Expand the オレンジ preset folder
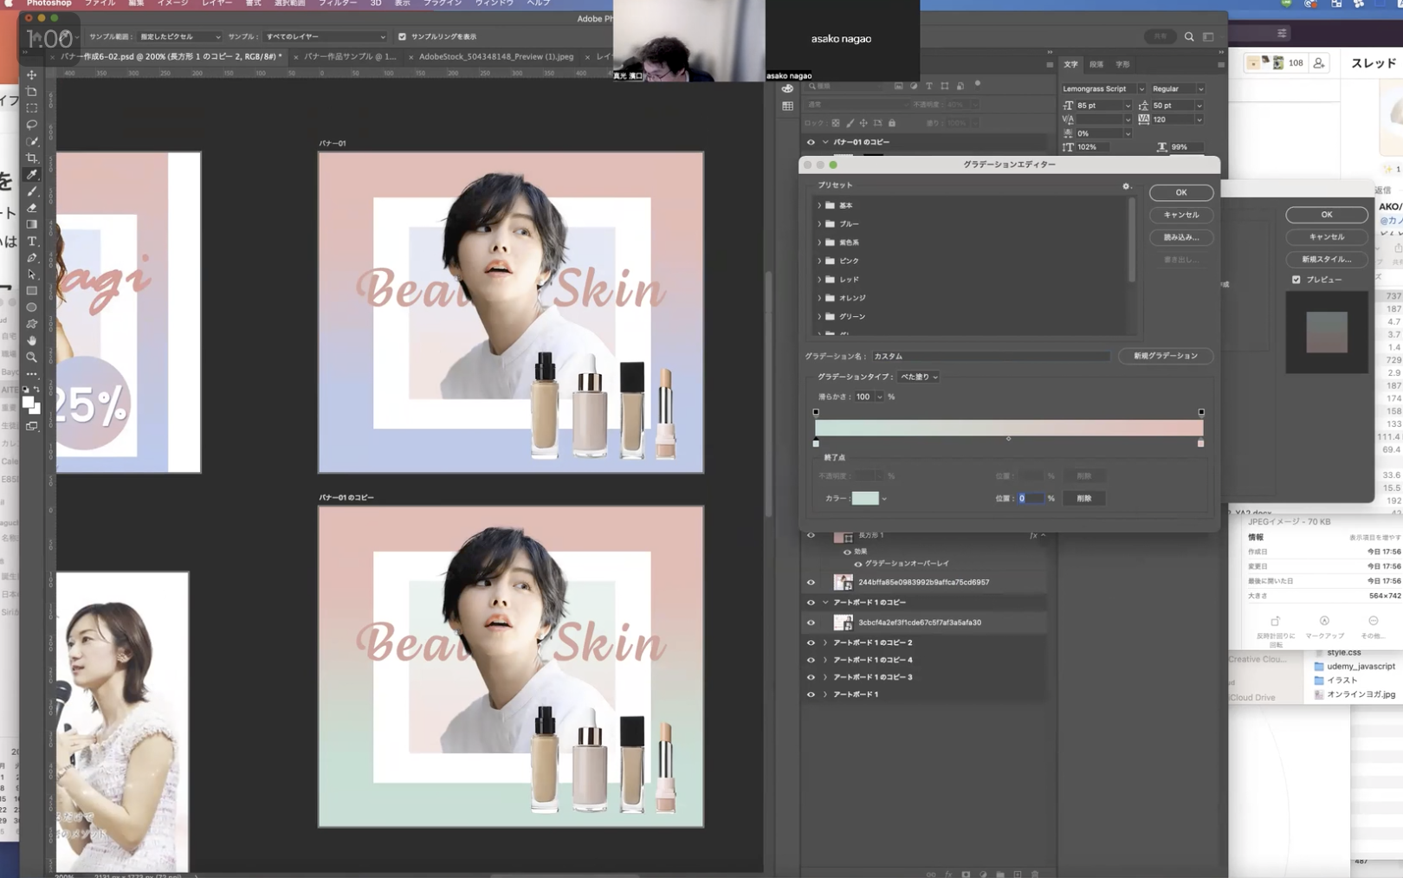Screen dimensions: 1403x878 (x=819, y=298)
